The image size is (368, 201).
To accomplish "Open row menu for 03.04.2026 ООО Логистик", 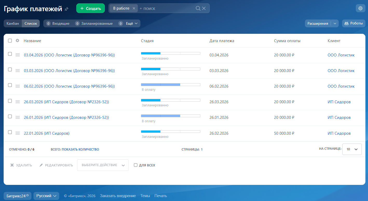I will [18, 55].
